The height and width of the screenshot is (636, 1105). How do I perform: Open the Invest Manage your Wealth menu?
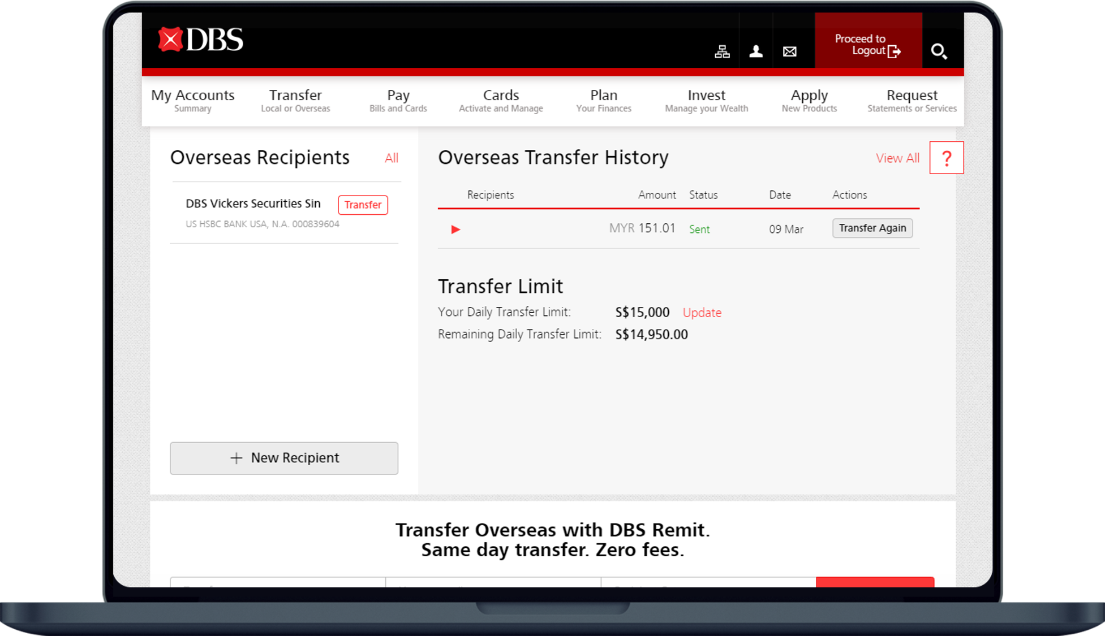pyautogui.click(x=706, y=101)
